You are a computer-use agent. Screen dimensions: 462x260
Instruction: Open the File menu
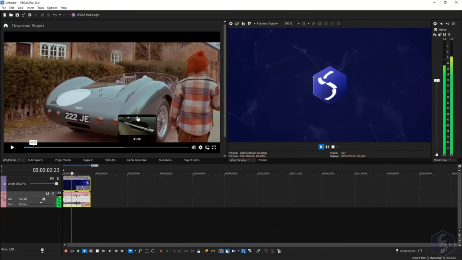click(x=4, y=8)
